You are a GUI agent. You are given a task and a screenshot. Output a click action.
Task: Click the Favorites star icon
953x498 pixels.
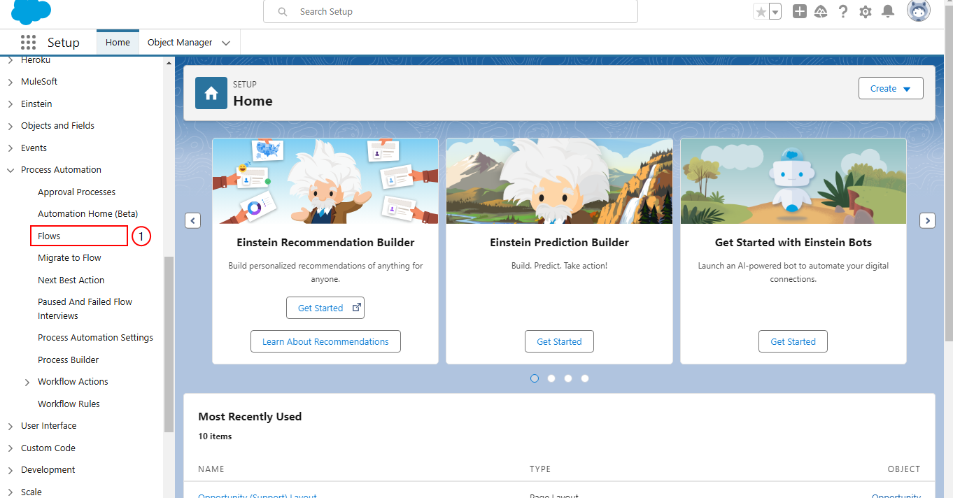click(x=761, y=12)
